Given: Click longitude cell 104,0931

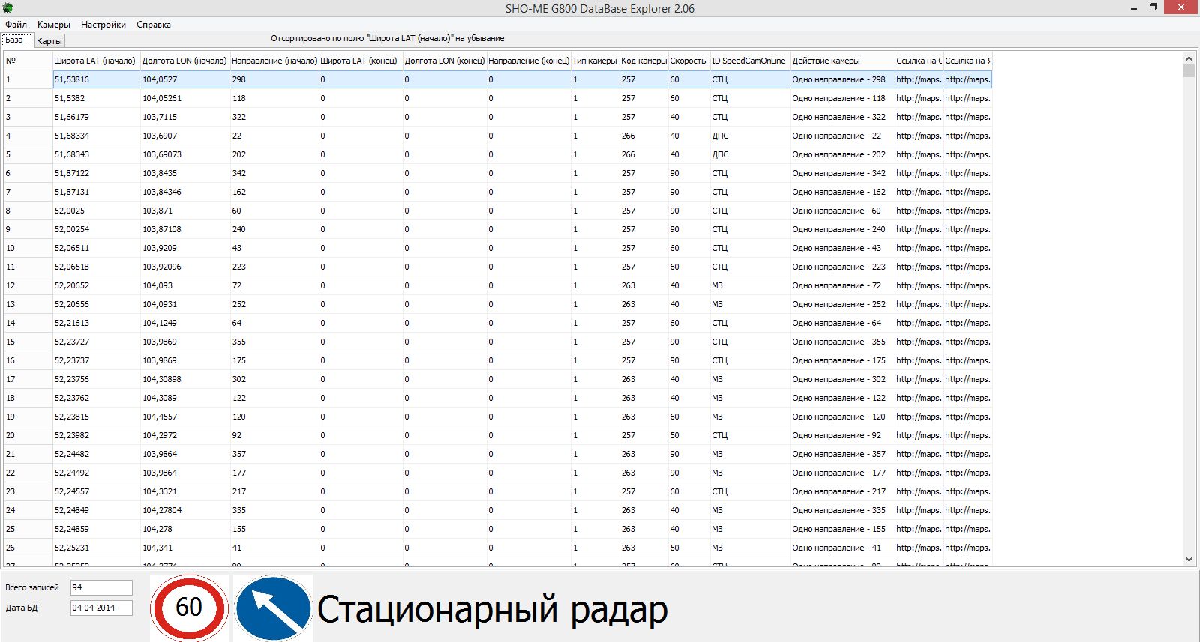Looking at the screenshot, I should 185,304.
